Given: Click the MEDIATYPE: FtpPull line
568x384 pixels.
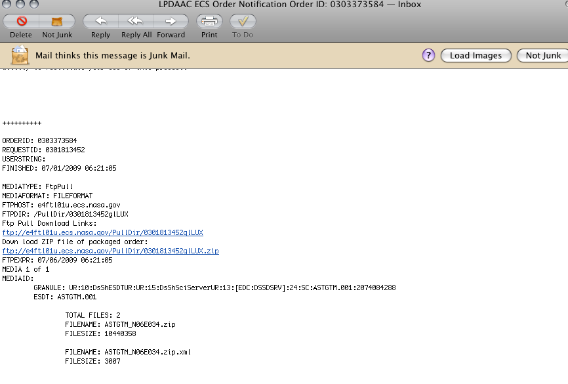Looking at the screenshot, I should coord(37,186).
